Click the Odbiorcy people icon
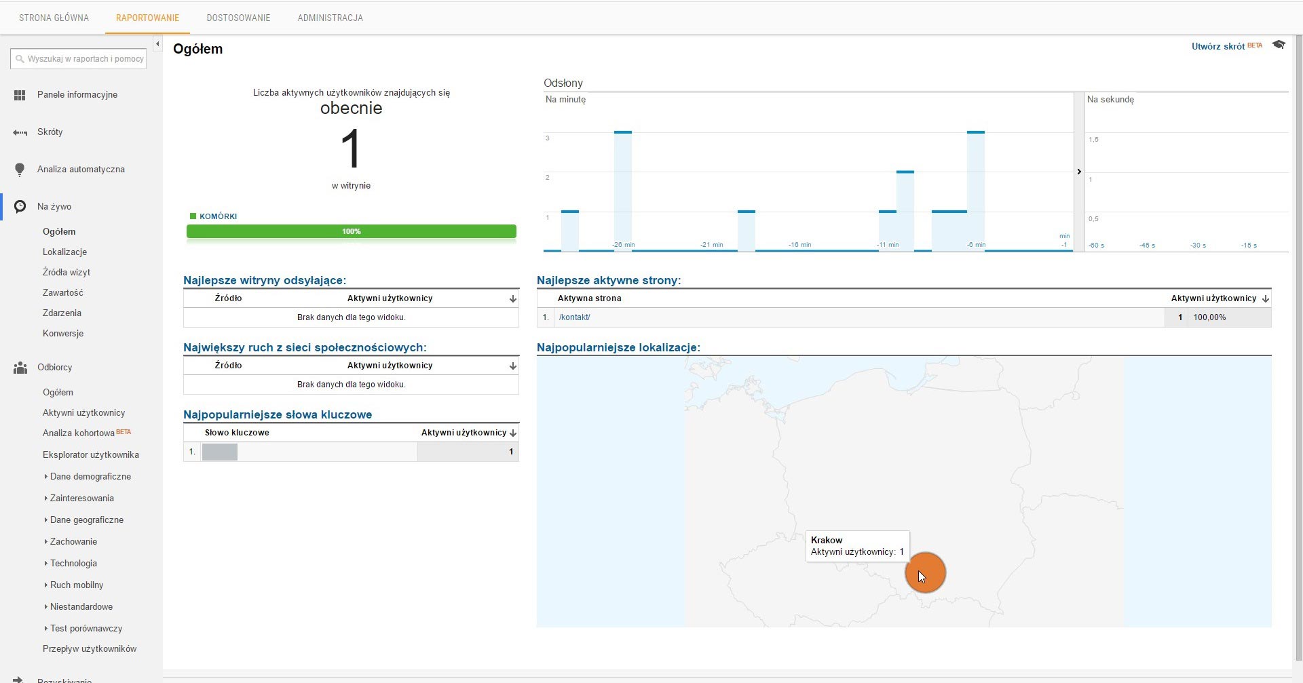Screen dimensions: 1303x683 tap(20, 368)
